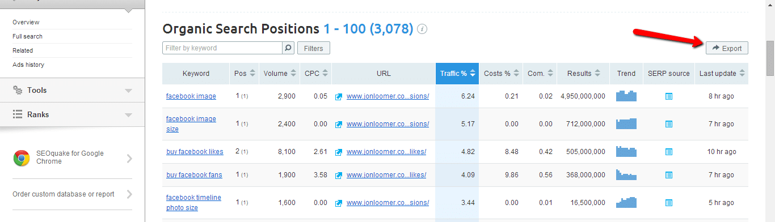Sort table by Volume column
Image resolution: width=775 pixels, height=222 pixels.
[280, 73]
